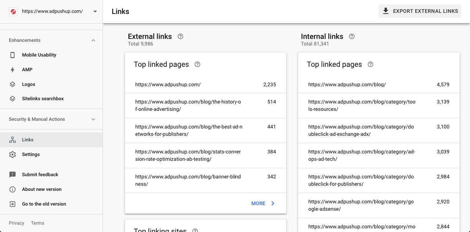Click the Links section icon
This screenshot has width=470, height=232.
(12, 139)
